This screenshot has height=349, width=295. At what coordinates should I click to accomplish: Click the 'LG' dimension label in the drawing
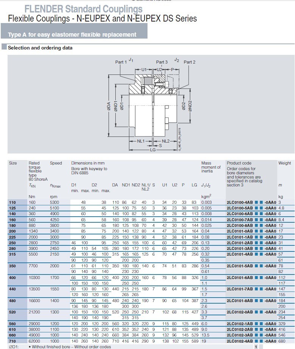(x=153, y=150)
